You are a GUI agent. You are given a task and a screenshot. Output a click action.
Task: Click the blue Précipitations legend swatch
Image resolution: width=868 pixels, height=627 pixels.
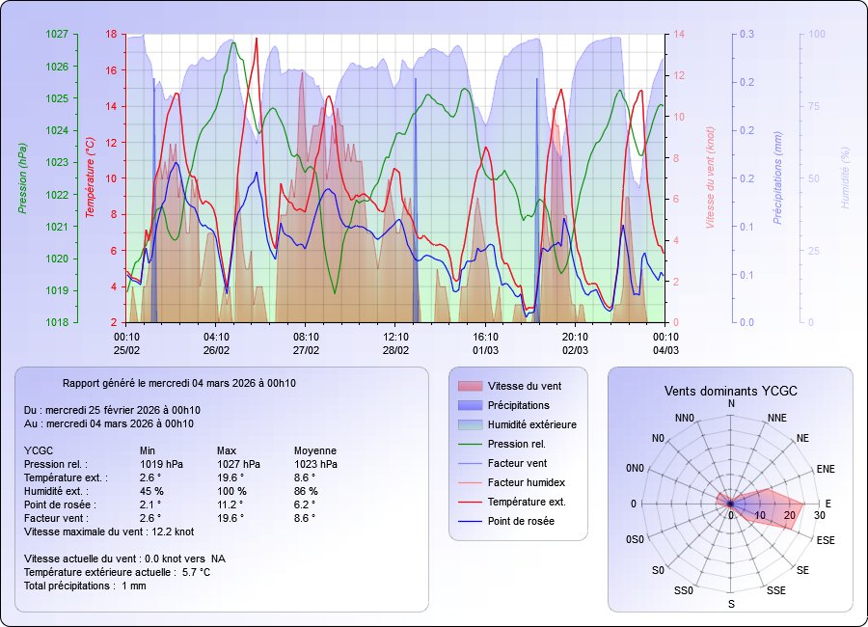[x=469, y=405]
